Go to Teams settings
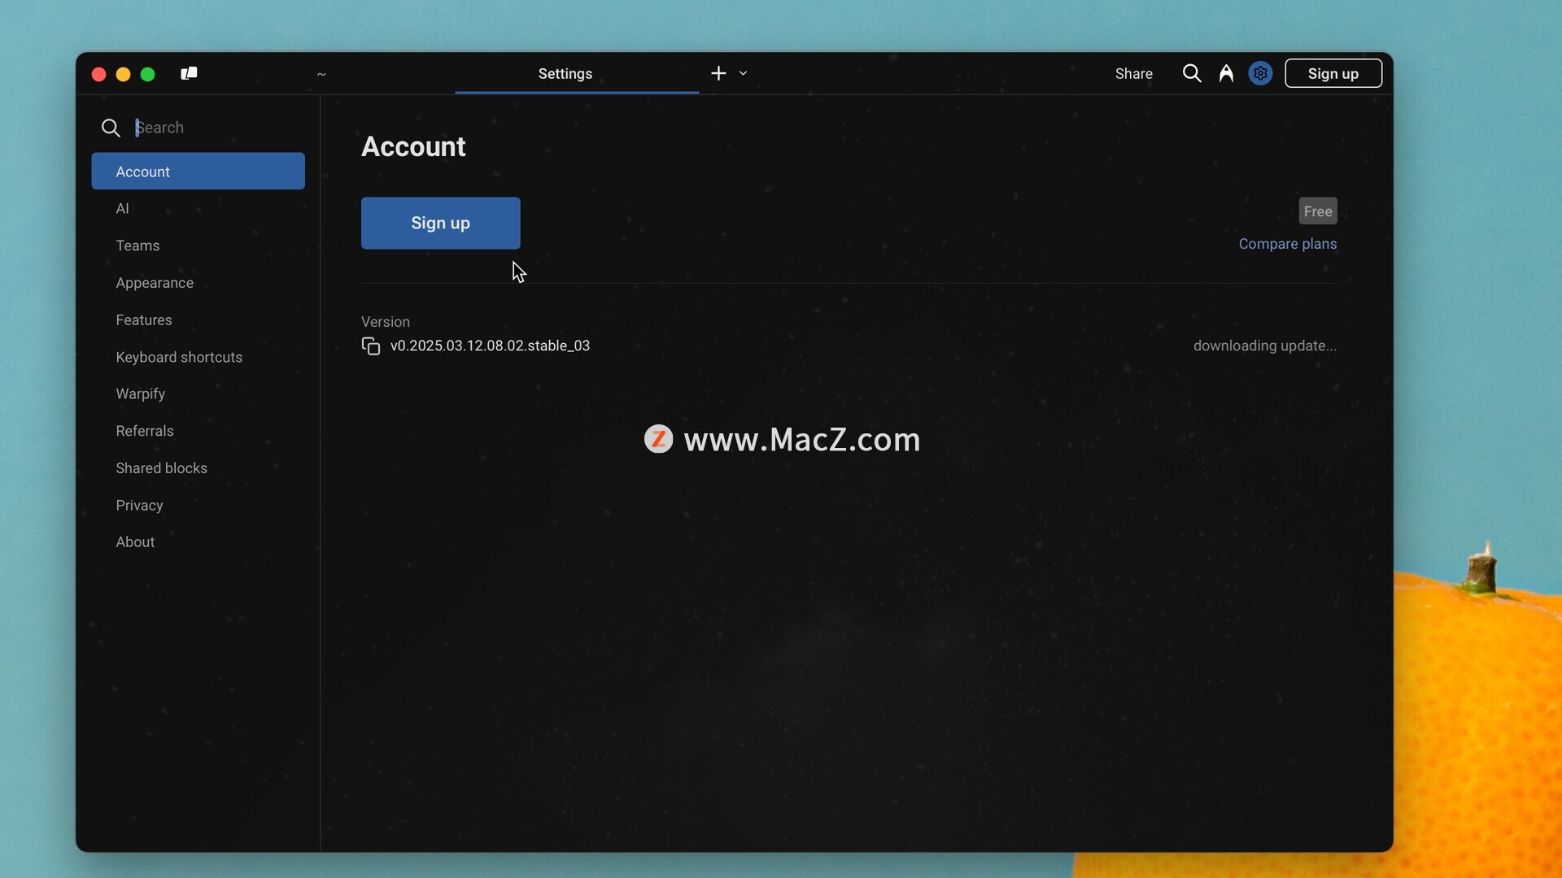Viewport: 1562px width, 878px height. pyautogui.click(x=198, y=246)
